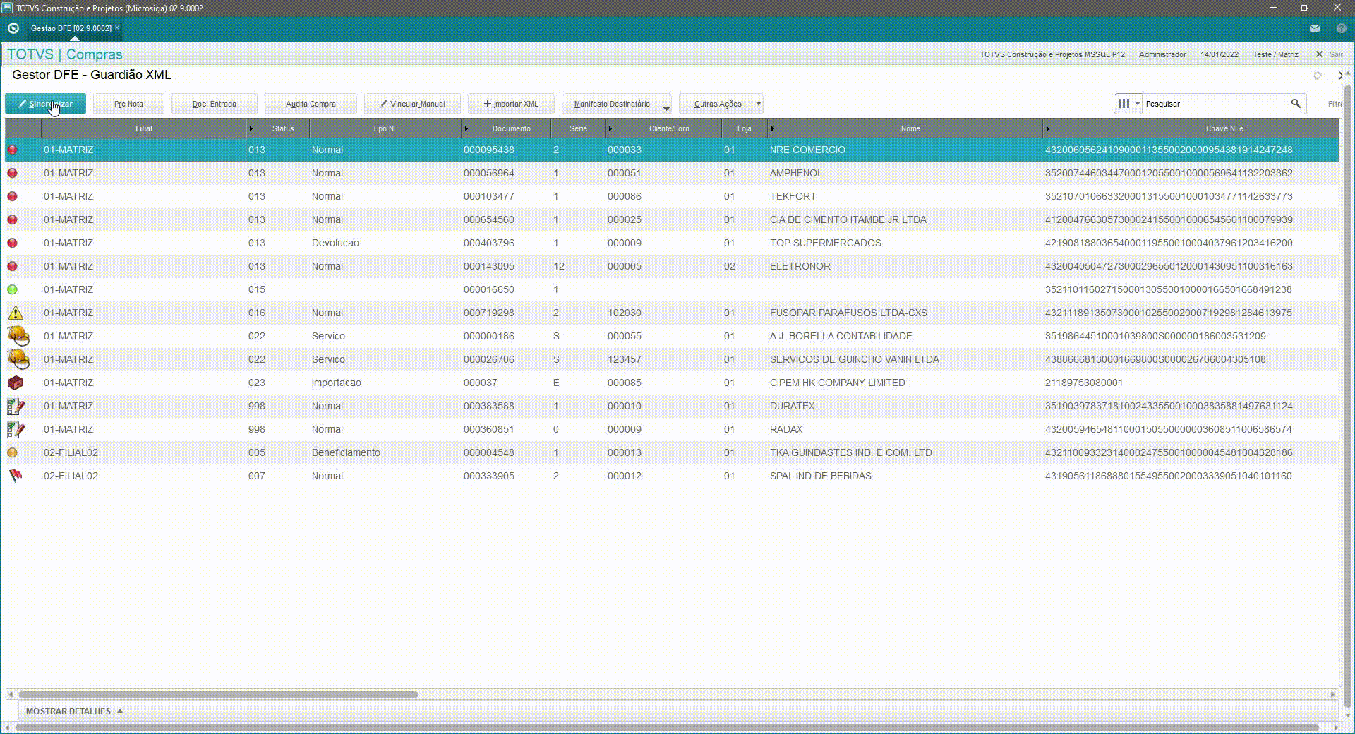Viewport: 1355px width, 734px height.
Task: Focus the Pesquisar search input field
Action: [1215, 104]
